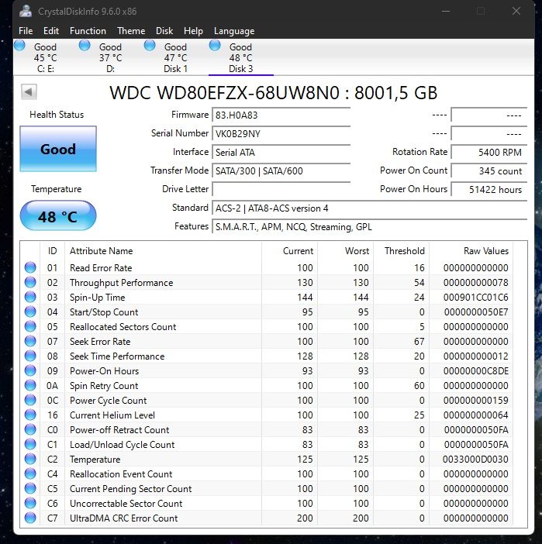Click the blue orb of Disk 1
This screenshot has width=542, height=544.
point(150,46)
